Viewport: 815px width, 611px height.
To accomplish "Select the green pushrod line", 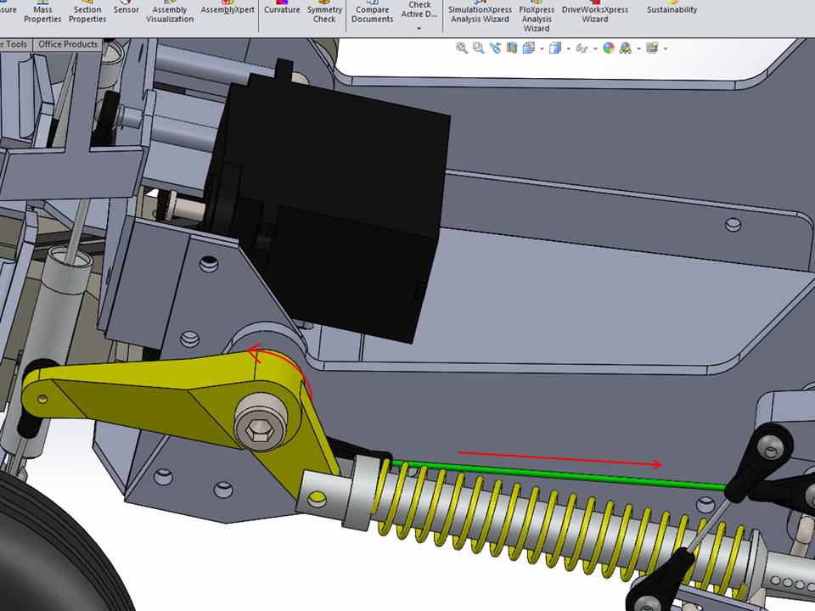I will click(x=559, y=474).
